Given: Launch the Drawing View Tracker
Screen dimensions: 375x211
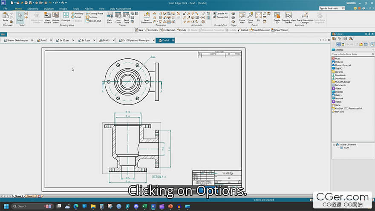Looking at the screenshot, I should coord(288,17).
